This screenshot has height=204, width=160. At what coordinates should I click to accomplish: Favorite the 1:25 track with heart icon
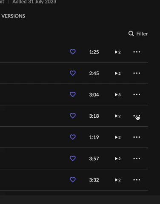(73, 52)
